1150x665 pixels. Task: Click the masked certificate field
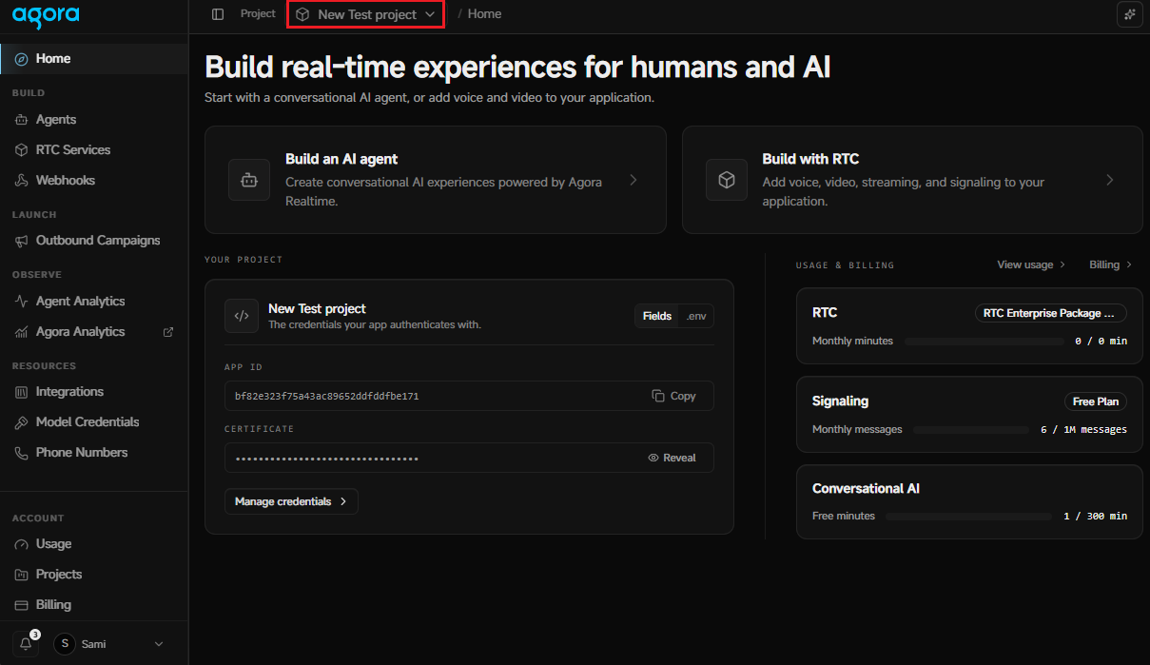[469, 458]
